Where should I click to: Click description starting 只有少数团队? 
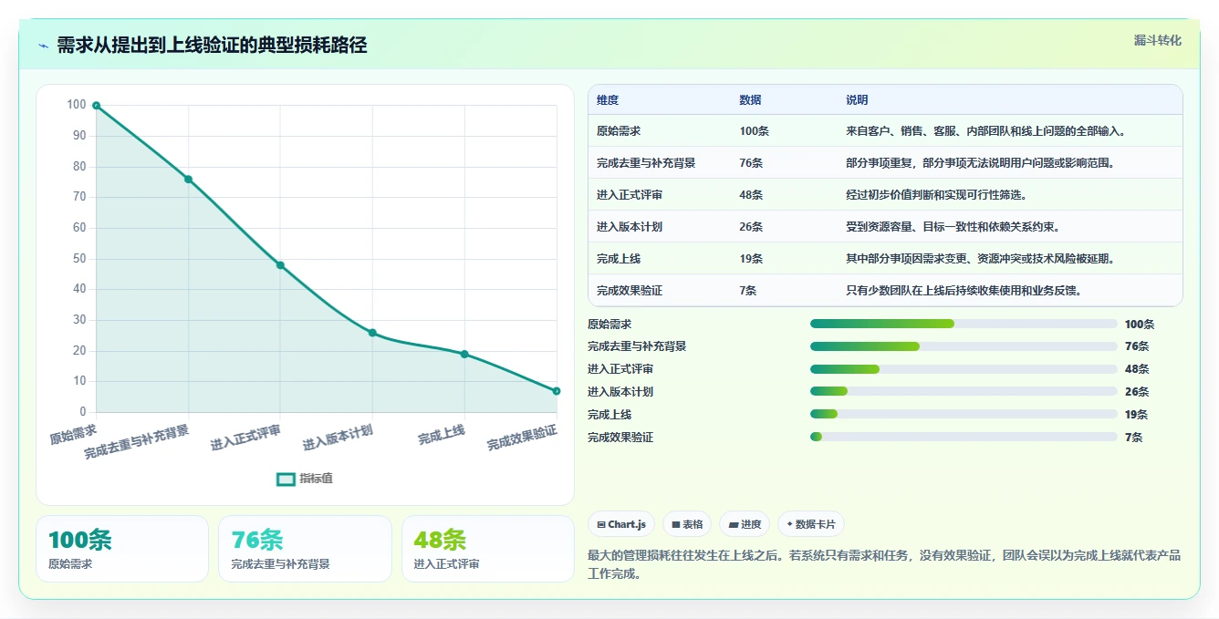click(x=964, y=291)
